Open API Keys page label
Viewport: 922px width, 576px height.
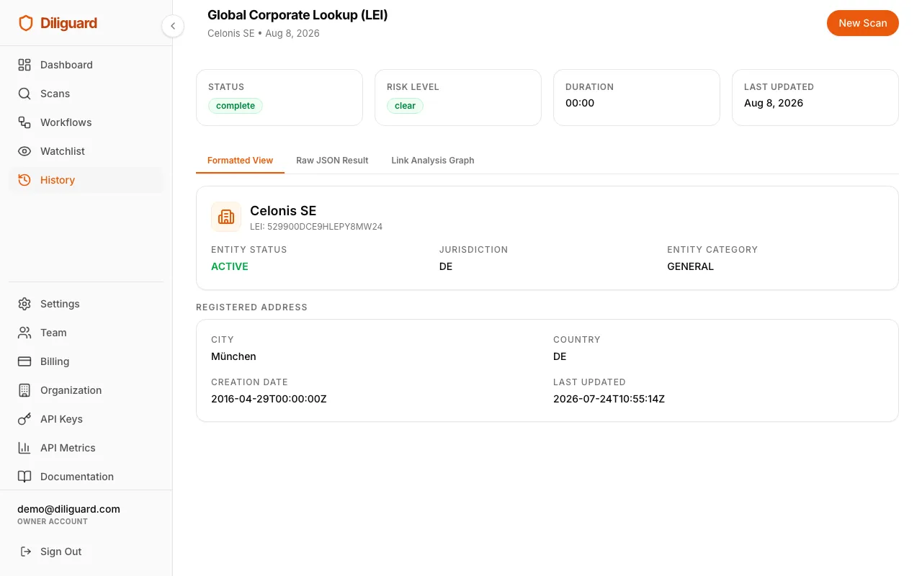(x=61, y=419)
